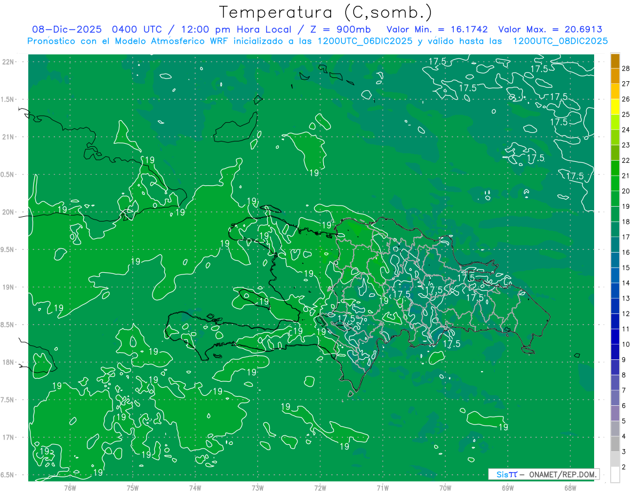Viewport: 640px width, 495px height.
Task: Click the title "Temperatura (C,somb.)"
Action: [x=326, y=12]
